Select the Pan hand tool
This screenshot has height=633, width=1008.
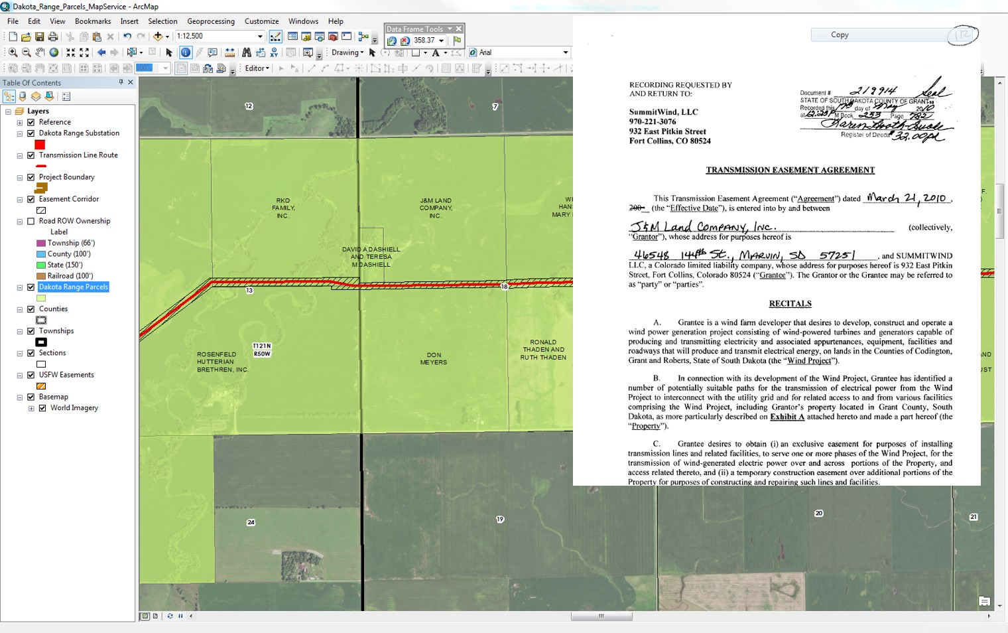coord(40,52)
